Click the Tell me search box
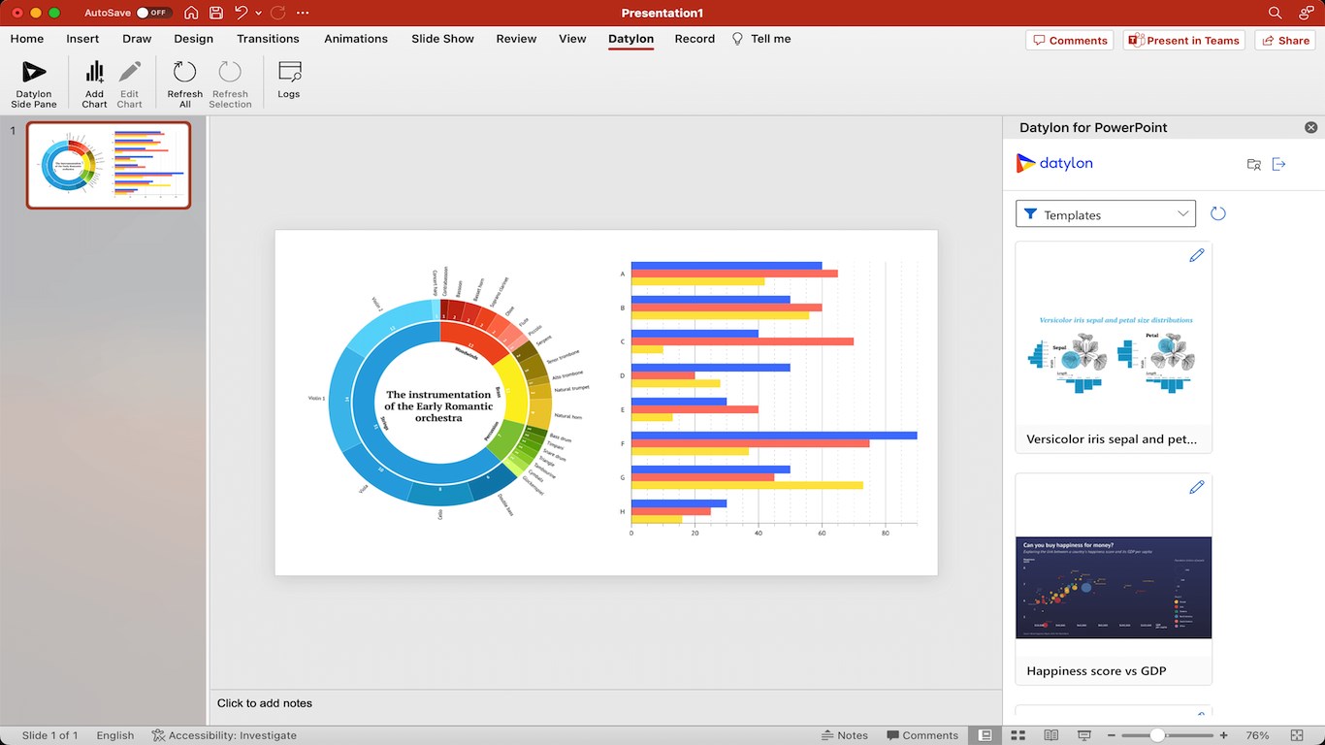Image resolution: width=1325 pixels, height=745 pixels. [x=761, y=39]
